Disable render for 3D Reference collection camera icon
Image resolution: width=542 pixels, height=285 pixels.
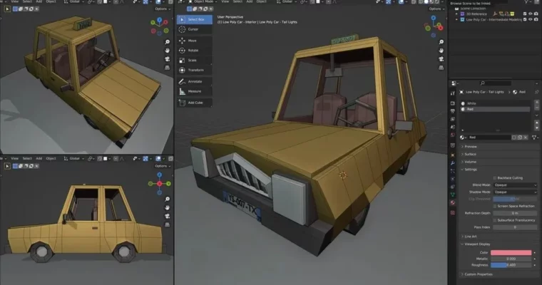[536, 14]
